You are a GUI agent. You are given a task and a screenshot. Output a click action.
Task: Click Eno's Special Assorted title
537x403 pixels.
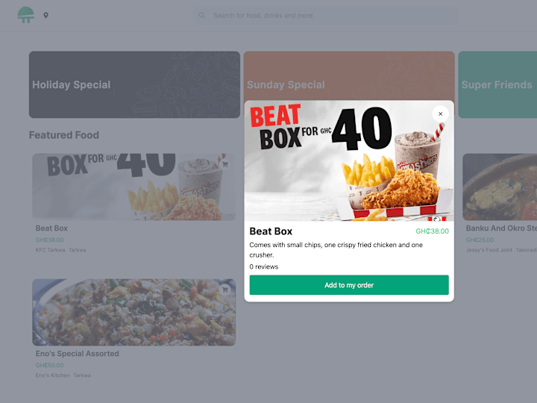tap(78, 354)
